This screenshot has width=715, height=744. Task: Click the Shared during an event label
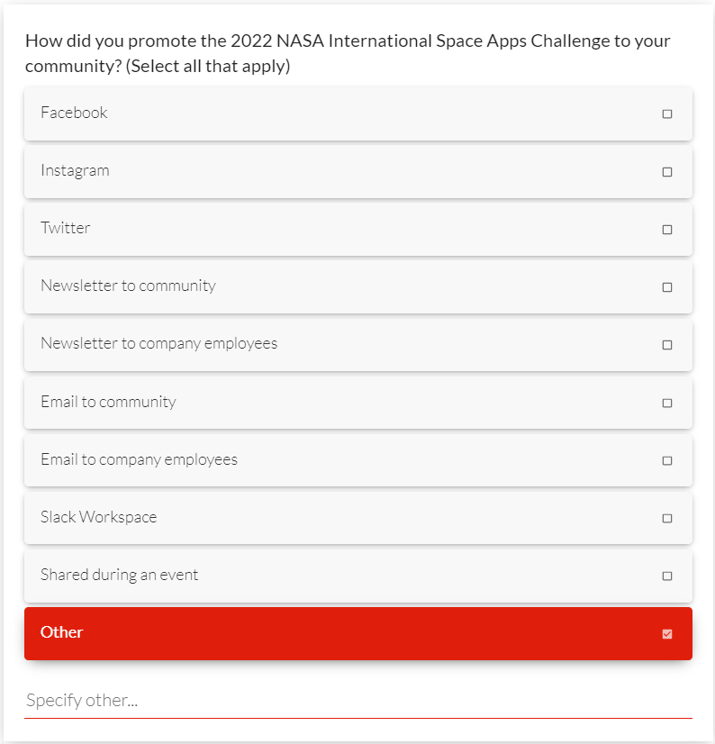pos(119,575)
